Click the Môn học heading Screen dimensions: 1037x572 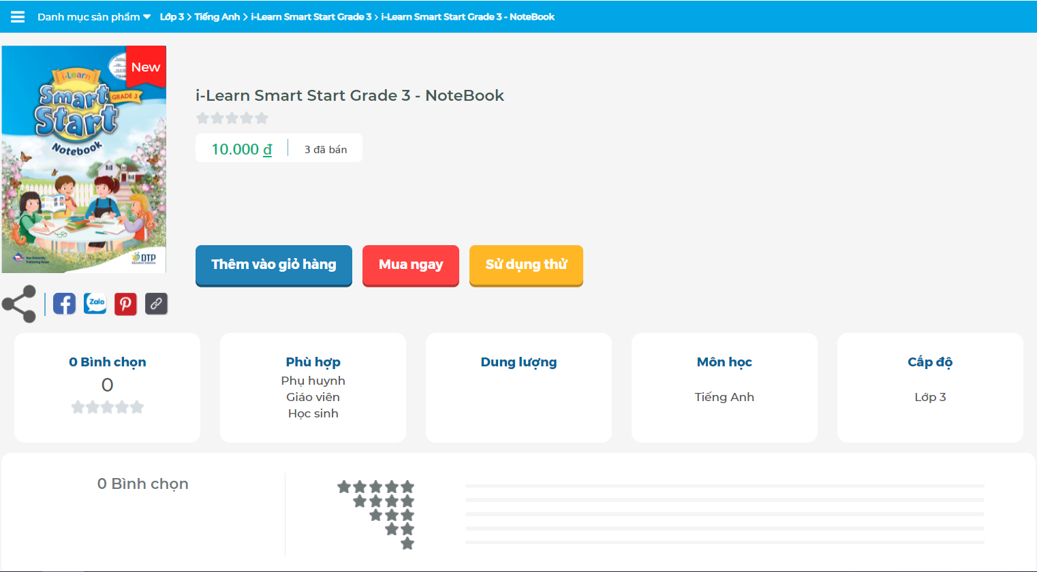724,362
